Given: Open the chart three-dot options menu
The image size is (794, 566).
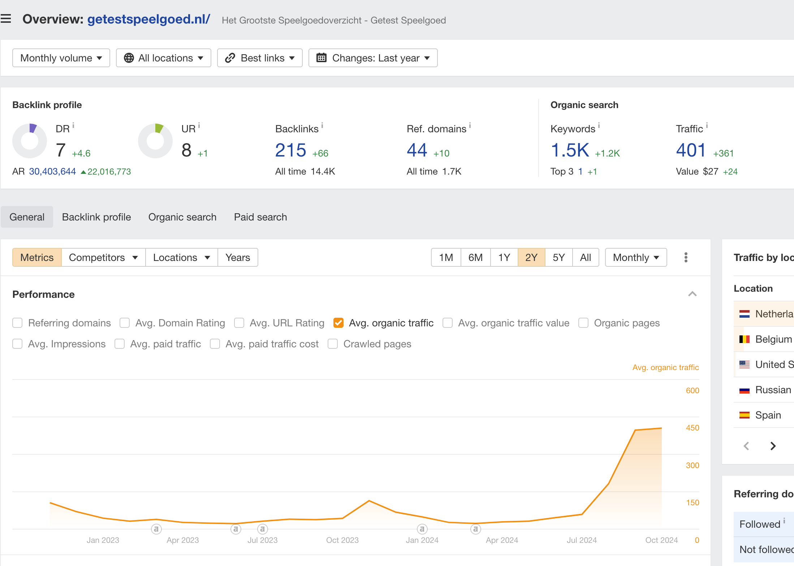Looking at the screenshot, I should [x=686, y=257].
